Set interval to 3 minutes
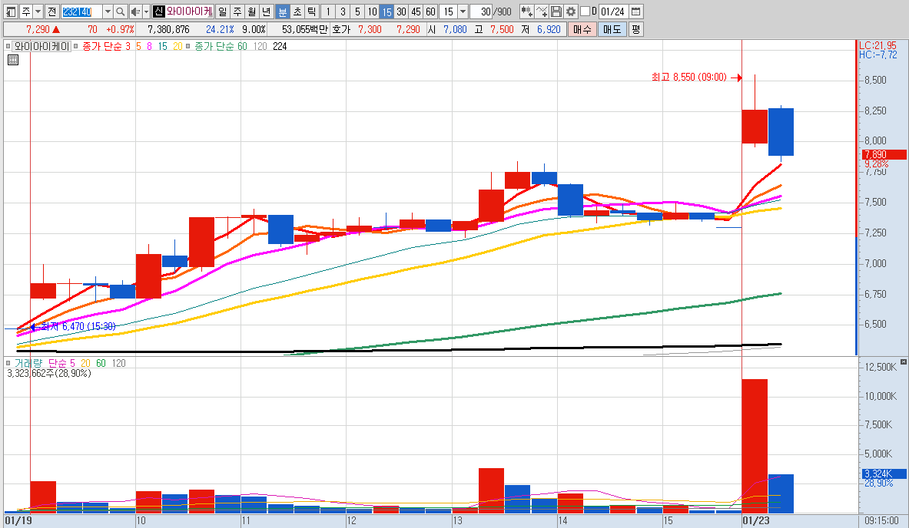The height and width of the screenshot is (528, 909). point(343,12)
